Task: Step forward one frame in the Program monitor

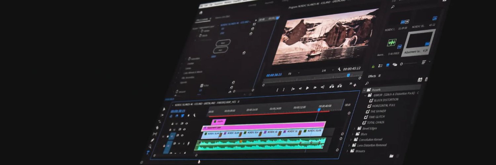Action: [315, 88]
